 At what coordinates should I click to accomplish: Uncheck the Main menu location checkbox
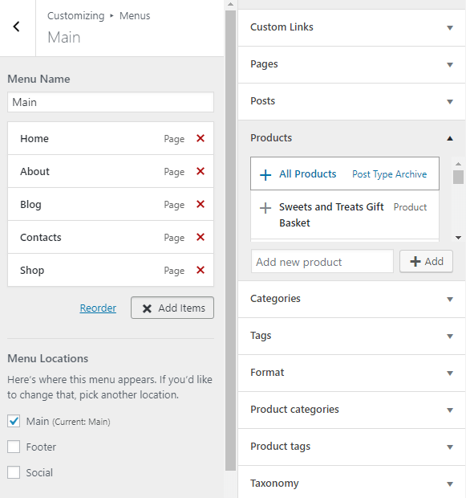coord(14,421)
